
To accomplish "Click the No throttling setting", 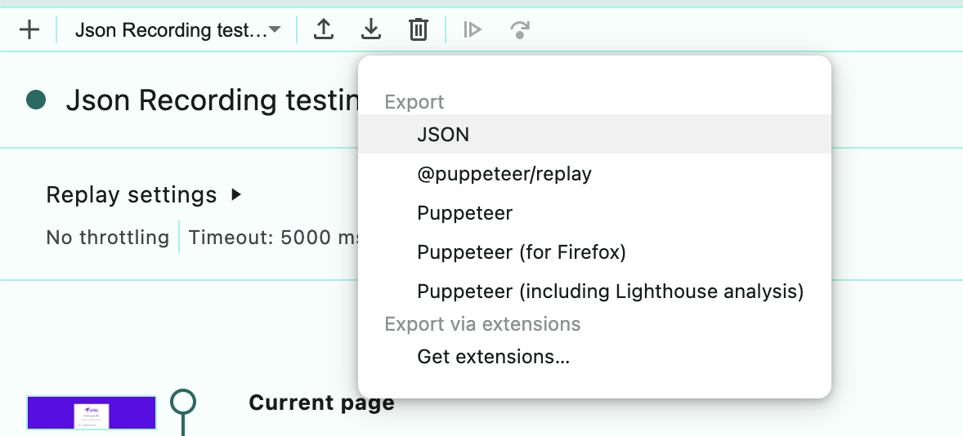I will click(x=107, y=238).
